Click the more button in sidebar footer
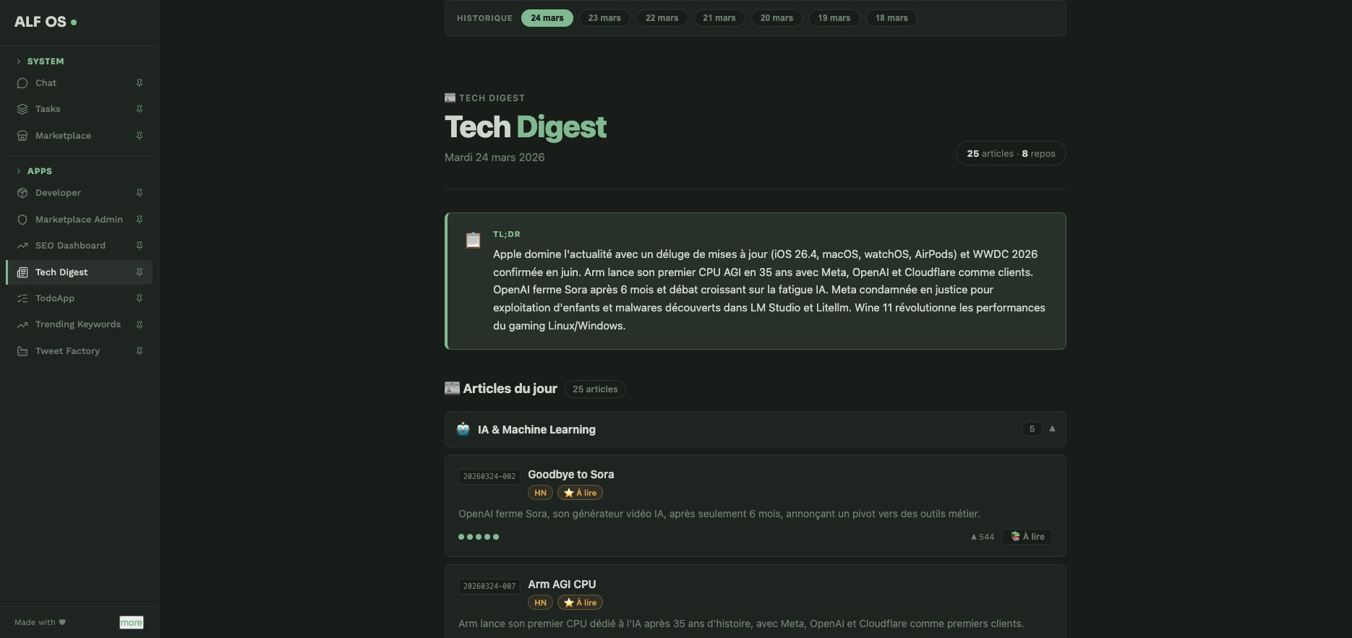1352x638 pixels. (131, 623)
